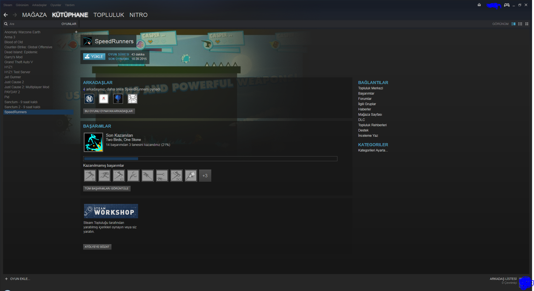Switch to the KÜTÜPHANE tab
534x291 pixels.
[70, 15]
